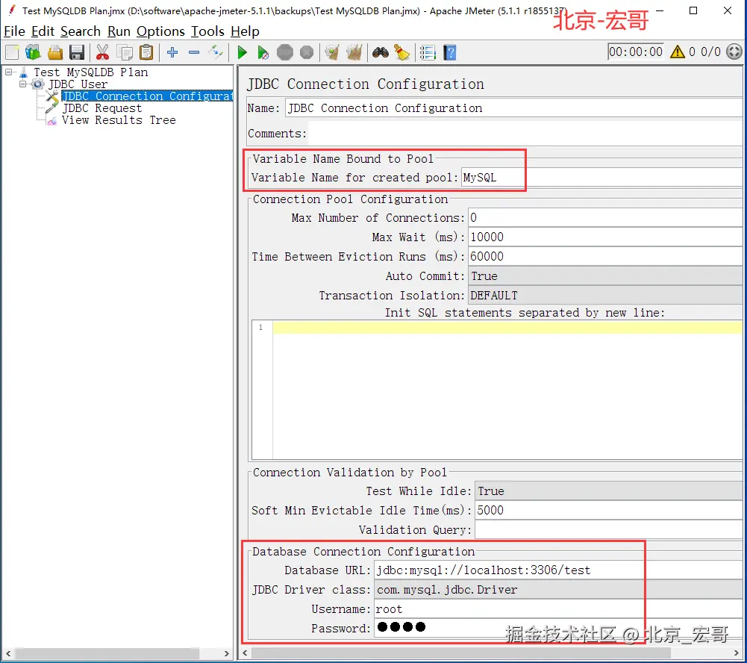
Task: Click the Database URL field
Action: [558, 570]
